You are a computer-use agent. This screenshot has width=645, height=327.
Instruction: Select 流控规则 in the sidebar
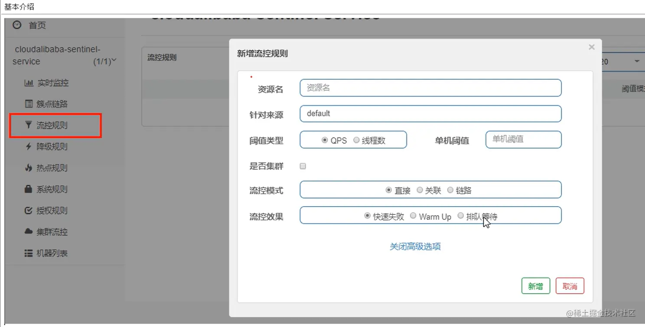point(52,125)
